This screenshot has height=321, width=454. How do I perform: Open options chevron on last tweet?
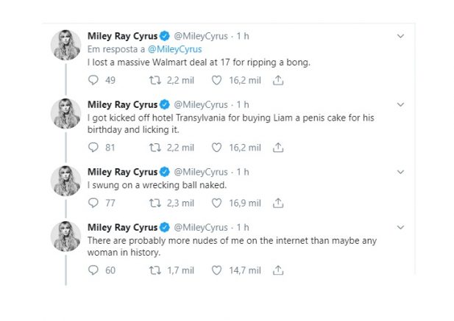coord(400,228)
